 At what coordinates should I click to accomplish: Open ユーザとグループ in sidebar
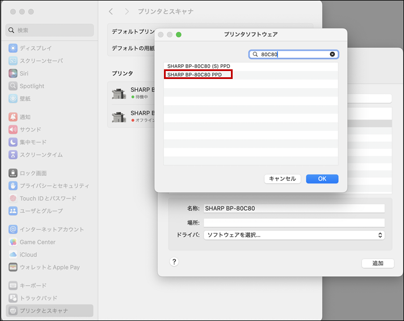35,211
